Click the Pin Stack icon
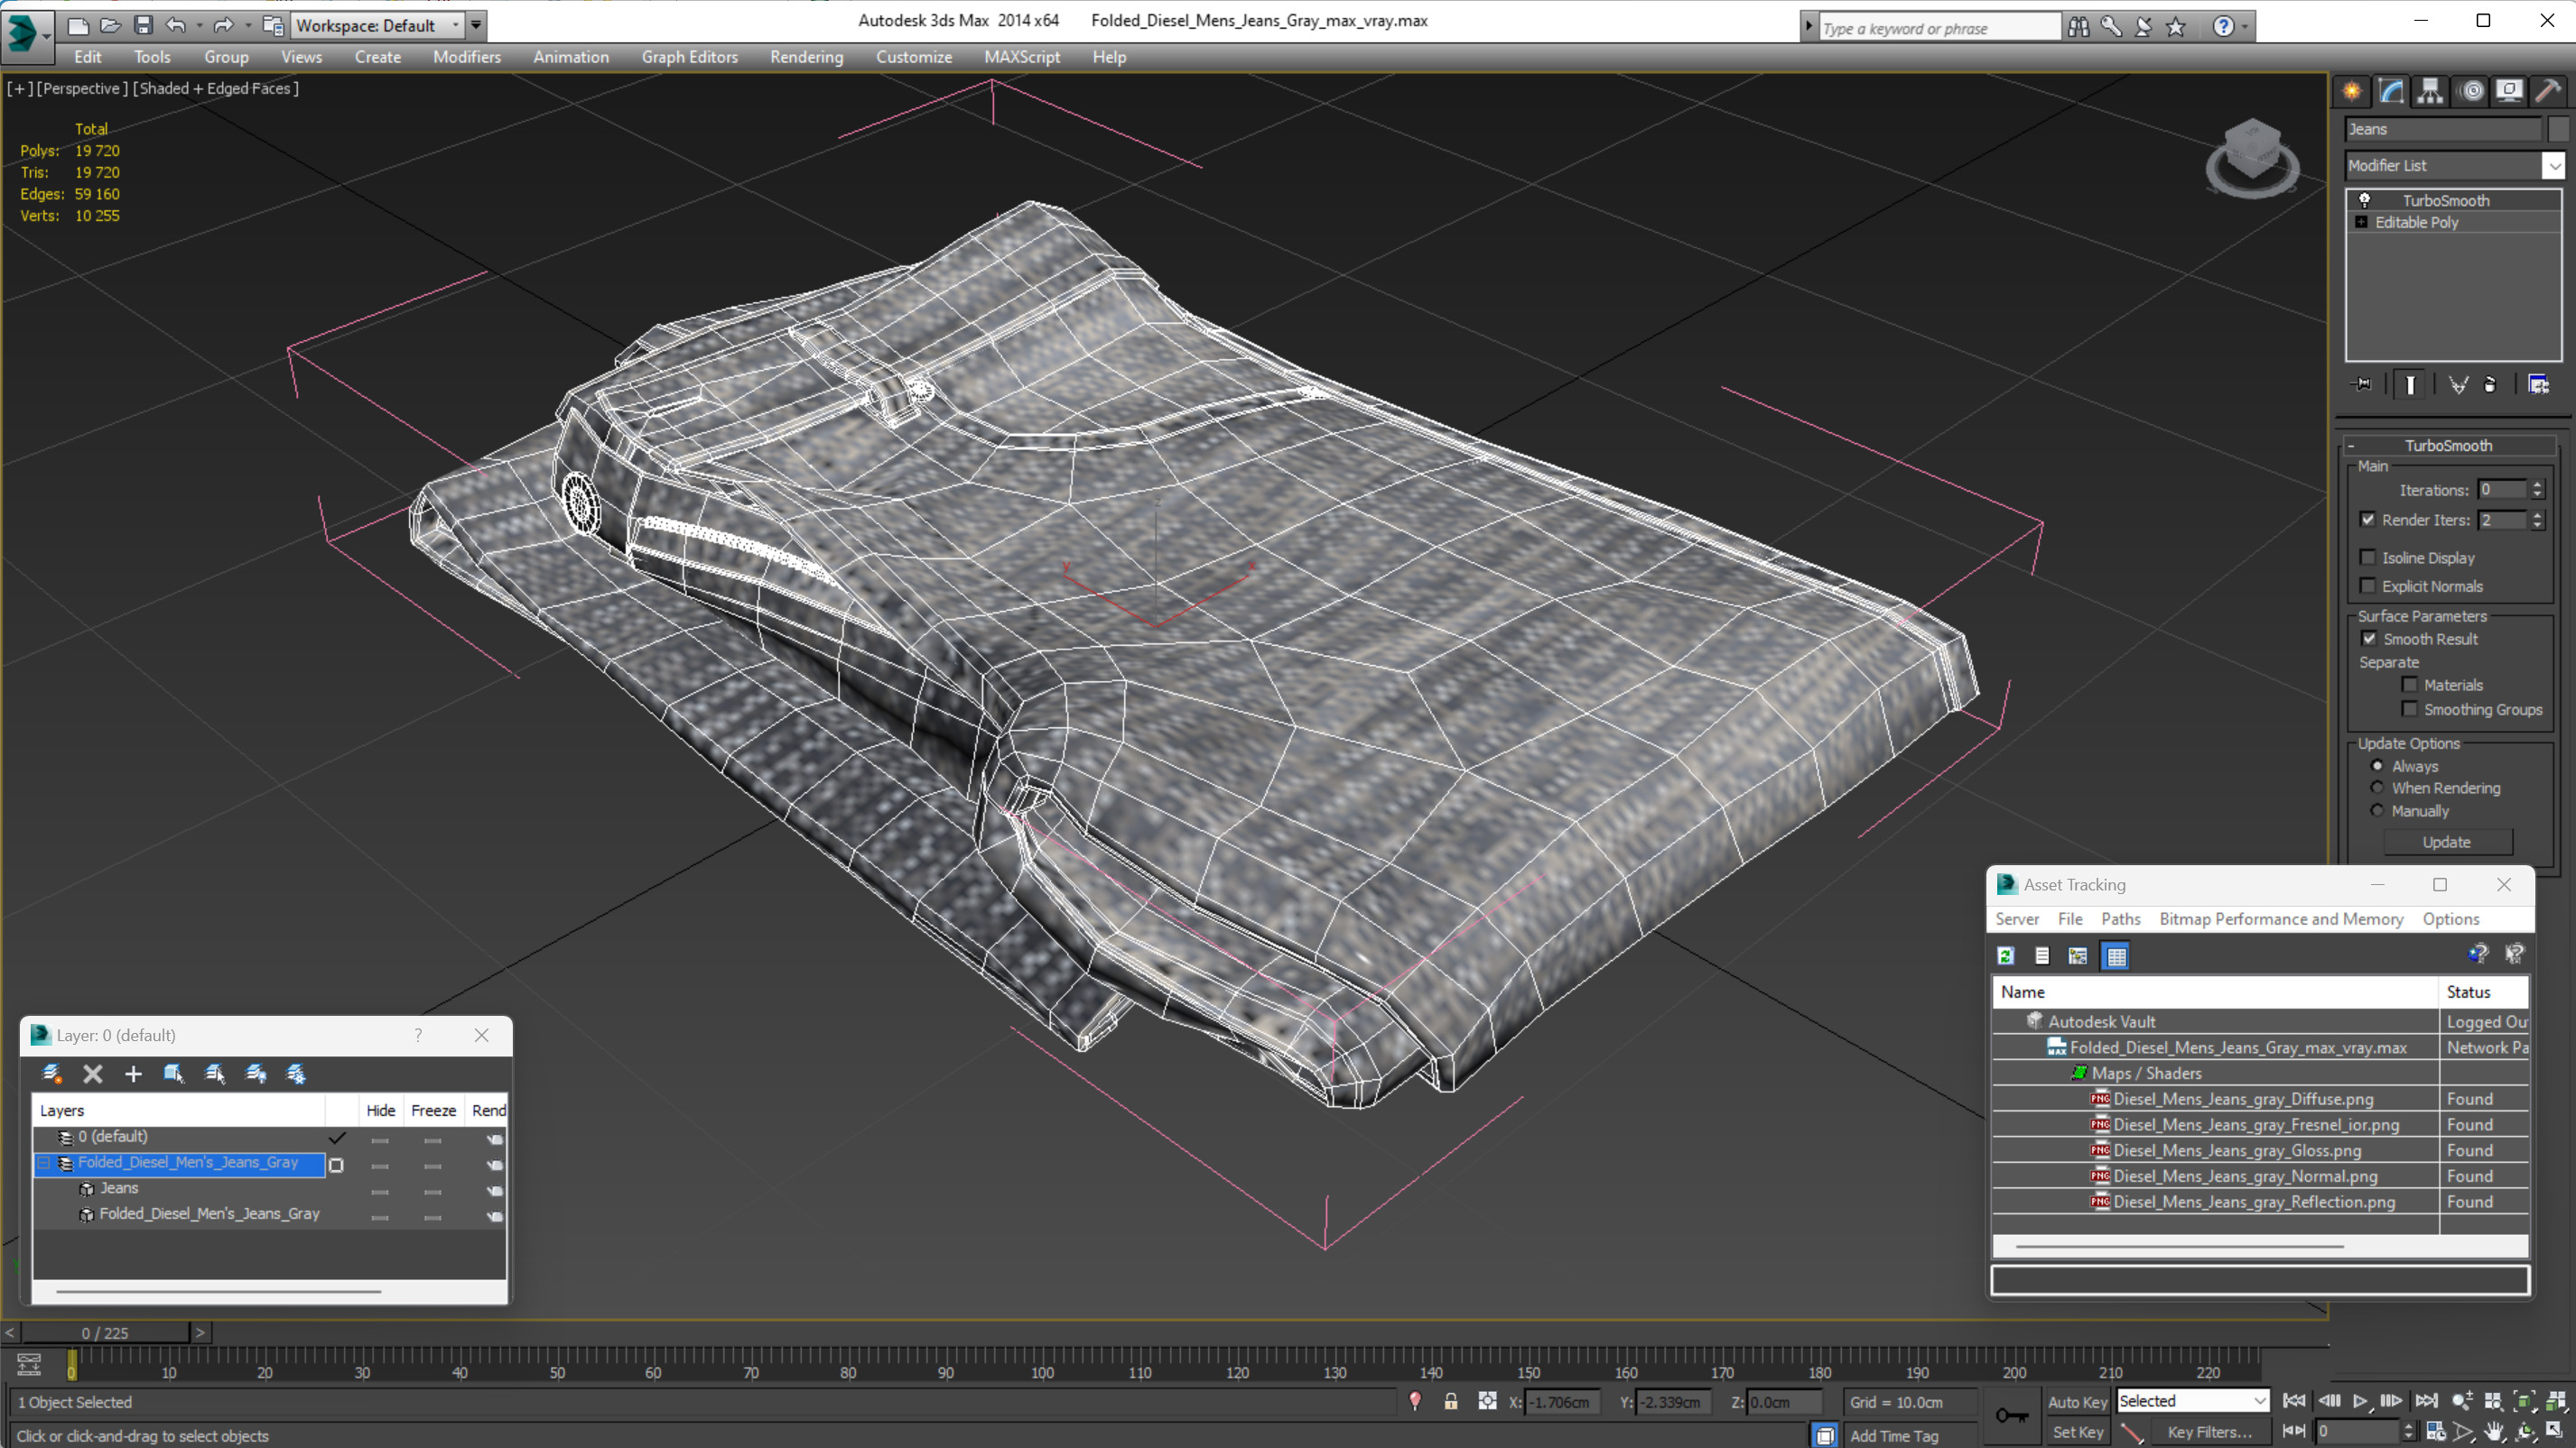The width and height of the screenshot is (2576, 1448). [x=2361, y=384]
